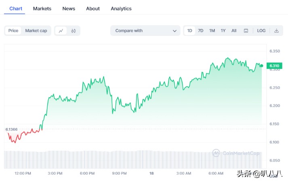This screenshot has width=288, height=183.
Task: Click the date label 18 on axis
Action: click(x=151, y=173)
